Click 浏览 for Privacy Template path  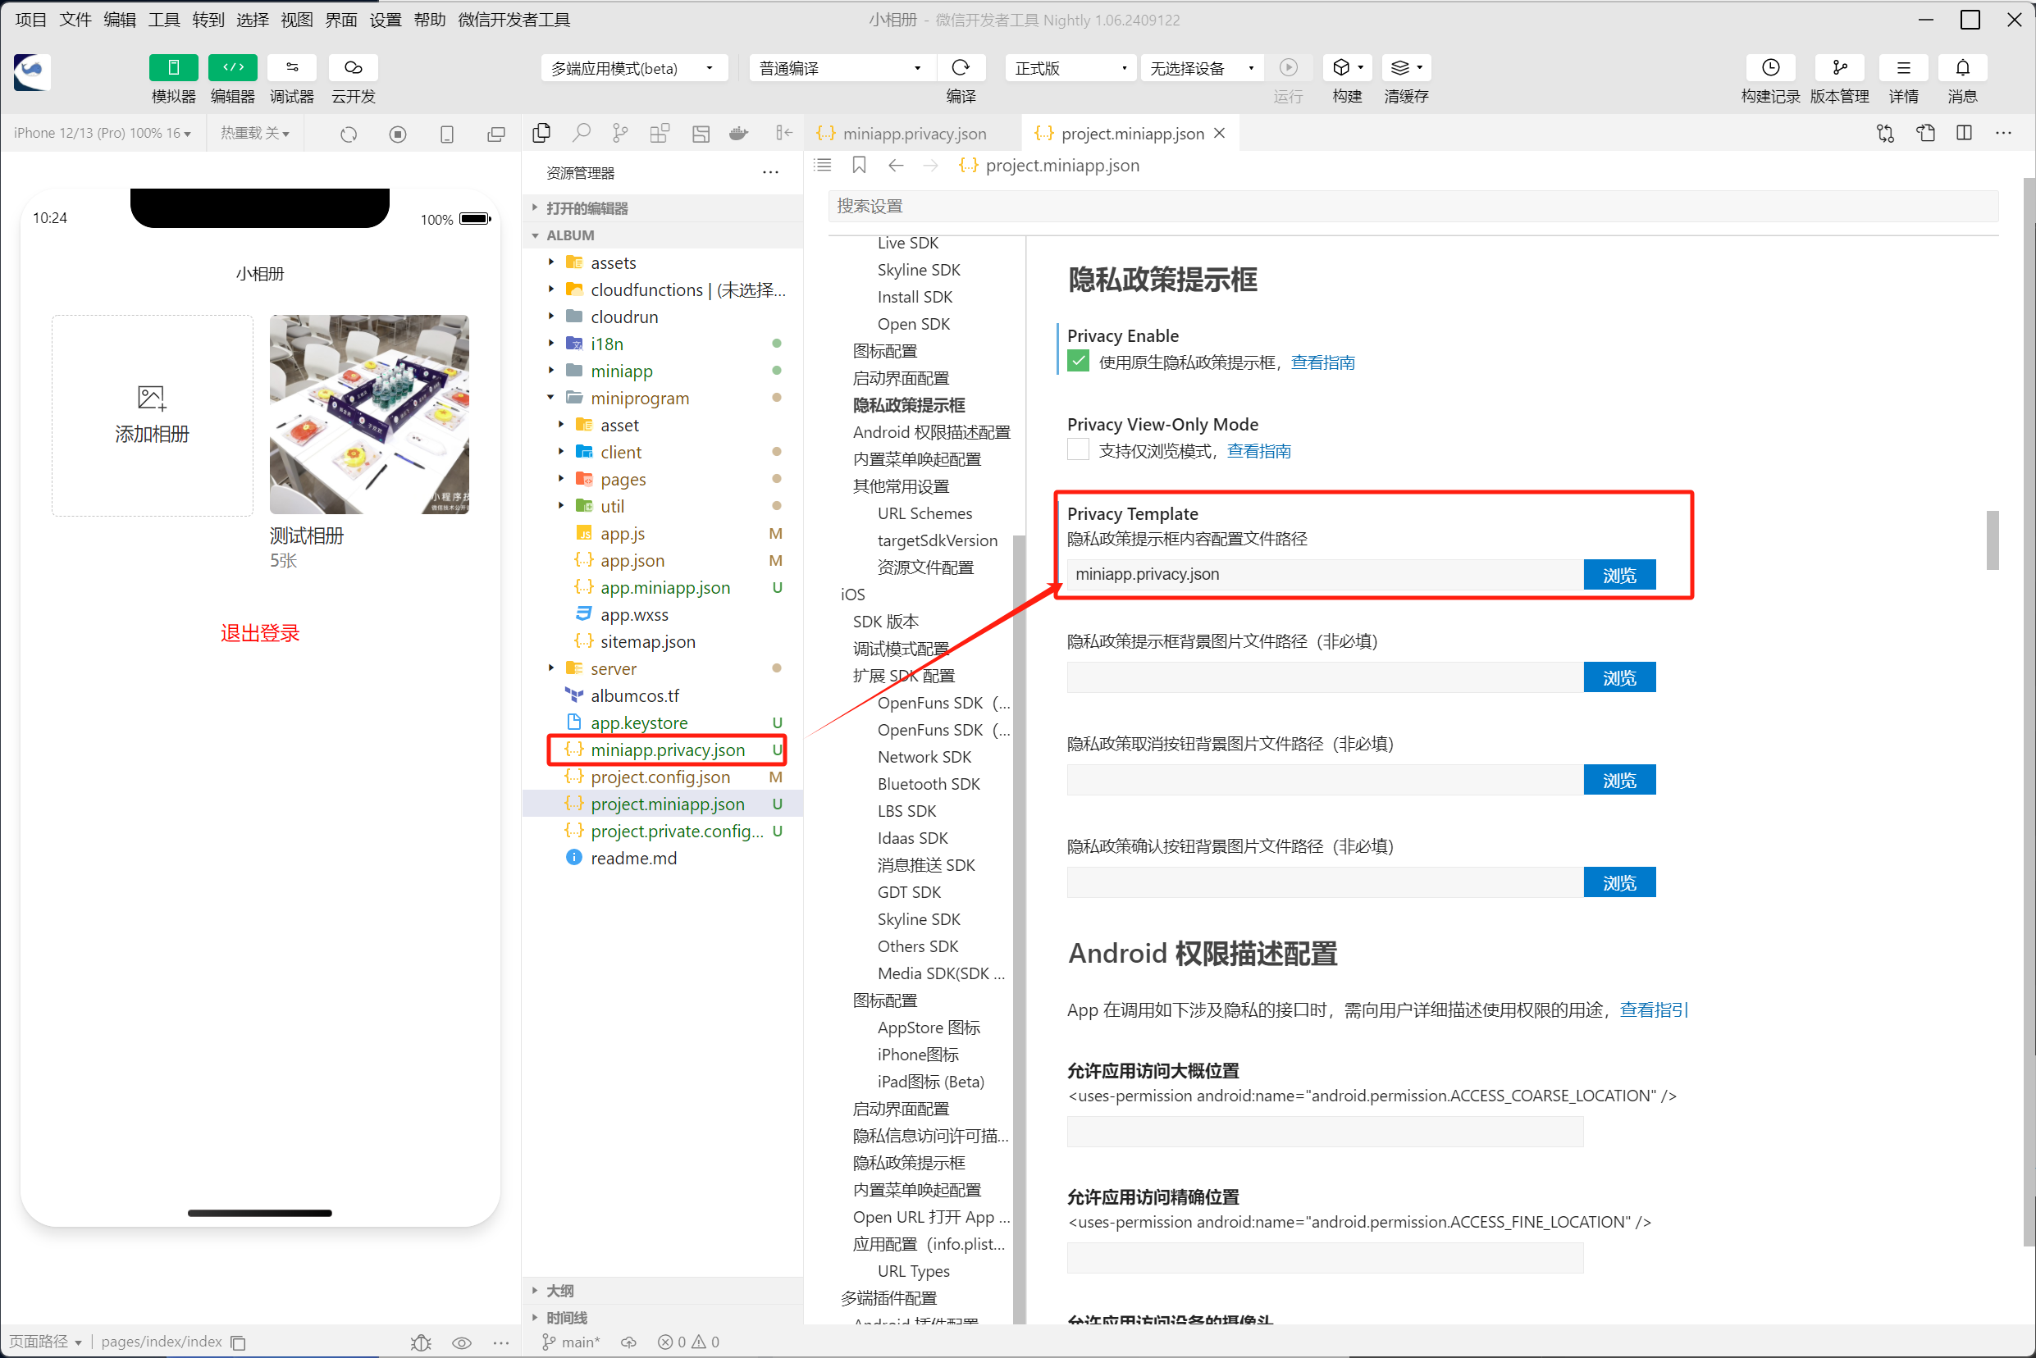coord(1619,574)
